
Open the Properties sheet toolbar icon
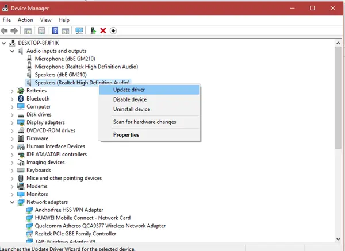[x=41, y=31]
